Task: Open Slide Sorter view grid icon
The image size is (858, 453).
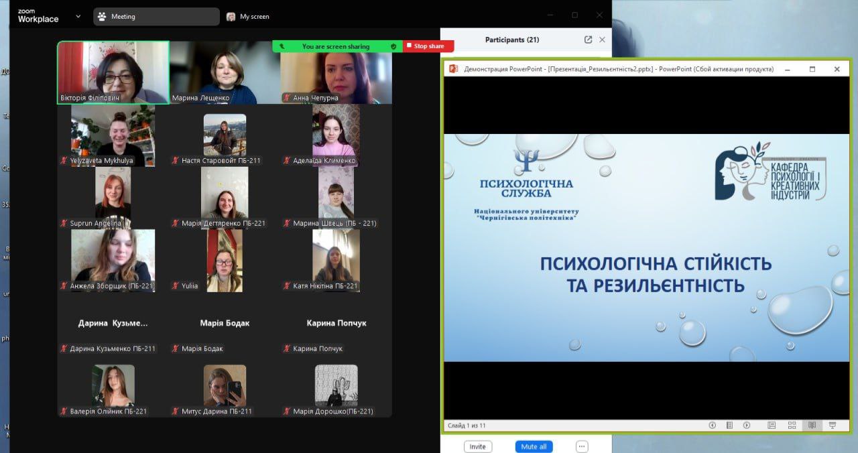Action: (x=792, y=425)
